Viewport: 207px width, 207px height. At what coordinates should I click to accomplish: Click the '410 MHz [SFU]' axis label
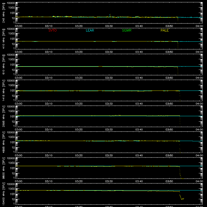click(3, 39)
